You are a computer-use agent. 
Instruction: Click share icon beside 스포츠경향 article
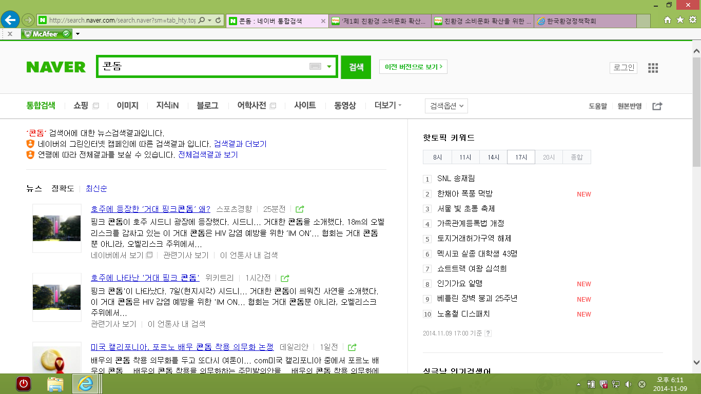pyautogui.click(x=300, y=209)
